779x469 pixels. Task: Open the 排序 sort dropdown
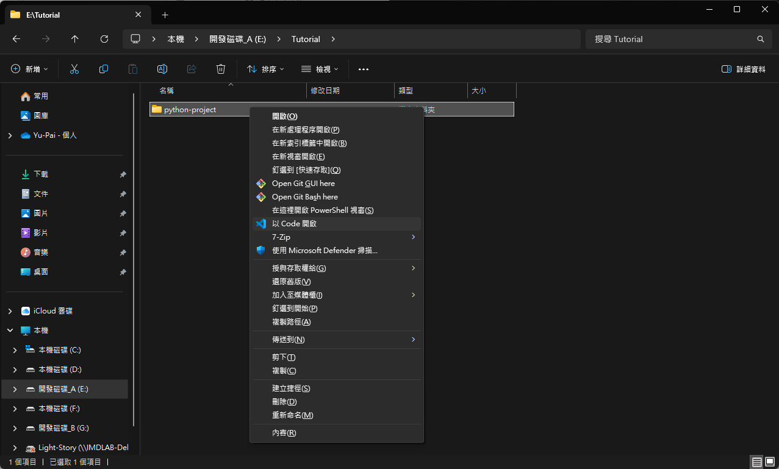point(265,69)
